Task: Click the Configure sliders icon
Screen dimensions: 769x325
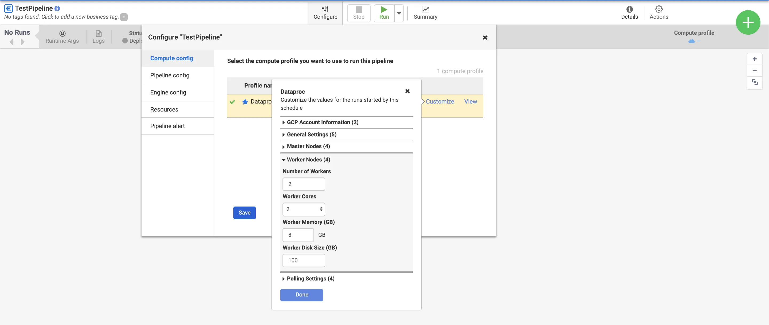Action: pos(325,9)
